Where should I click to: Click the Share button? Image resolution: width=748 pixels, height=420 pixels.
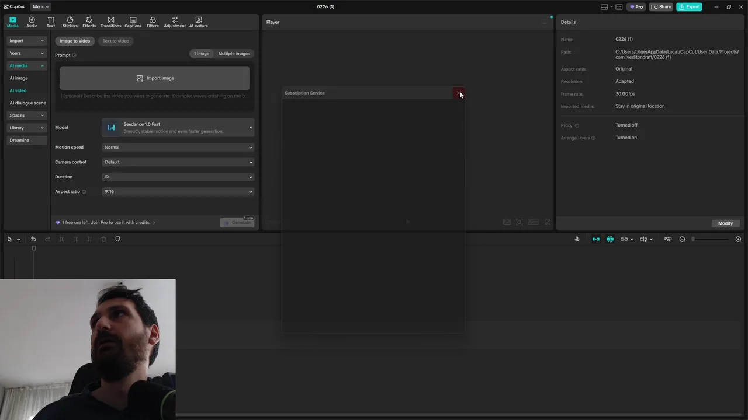[x=662, y=7]
